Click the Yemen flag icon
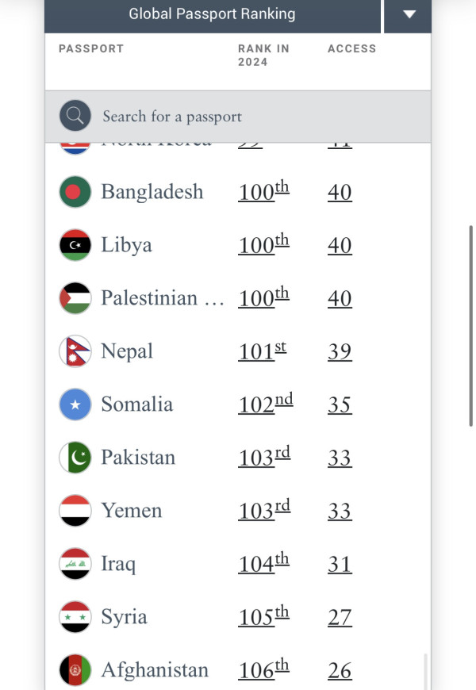476x690 pixels. 75,511
